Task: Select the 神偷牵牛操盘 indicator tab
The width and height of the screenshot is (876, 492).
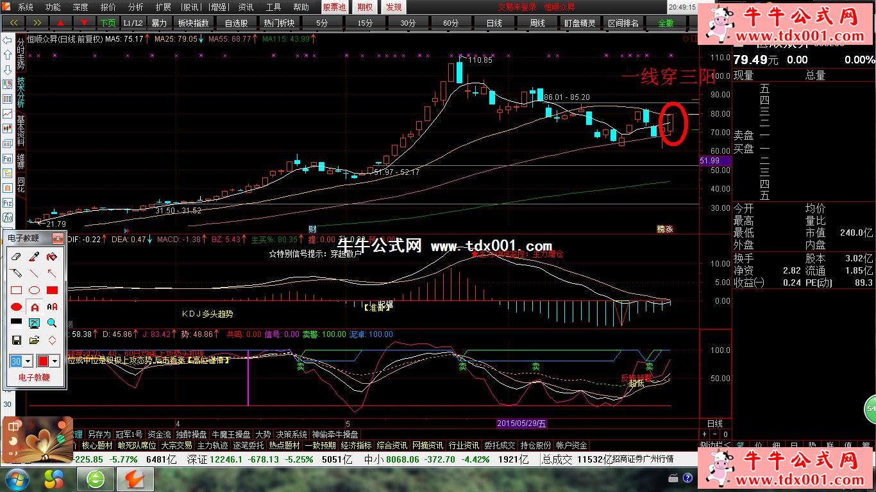Action: [336, 434]
